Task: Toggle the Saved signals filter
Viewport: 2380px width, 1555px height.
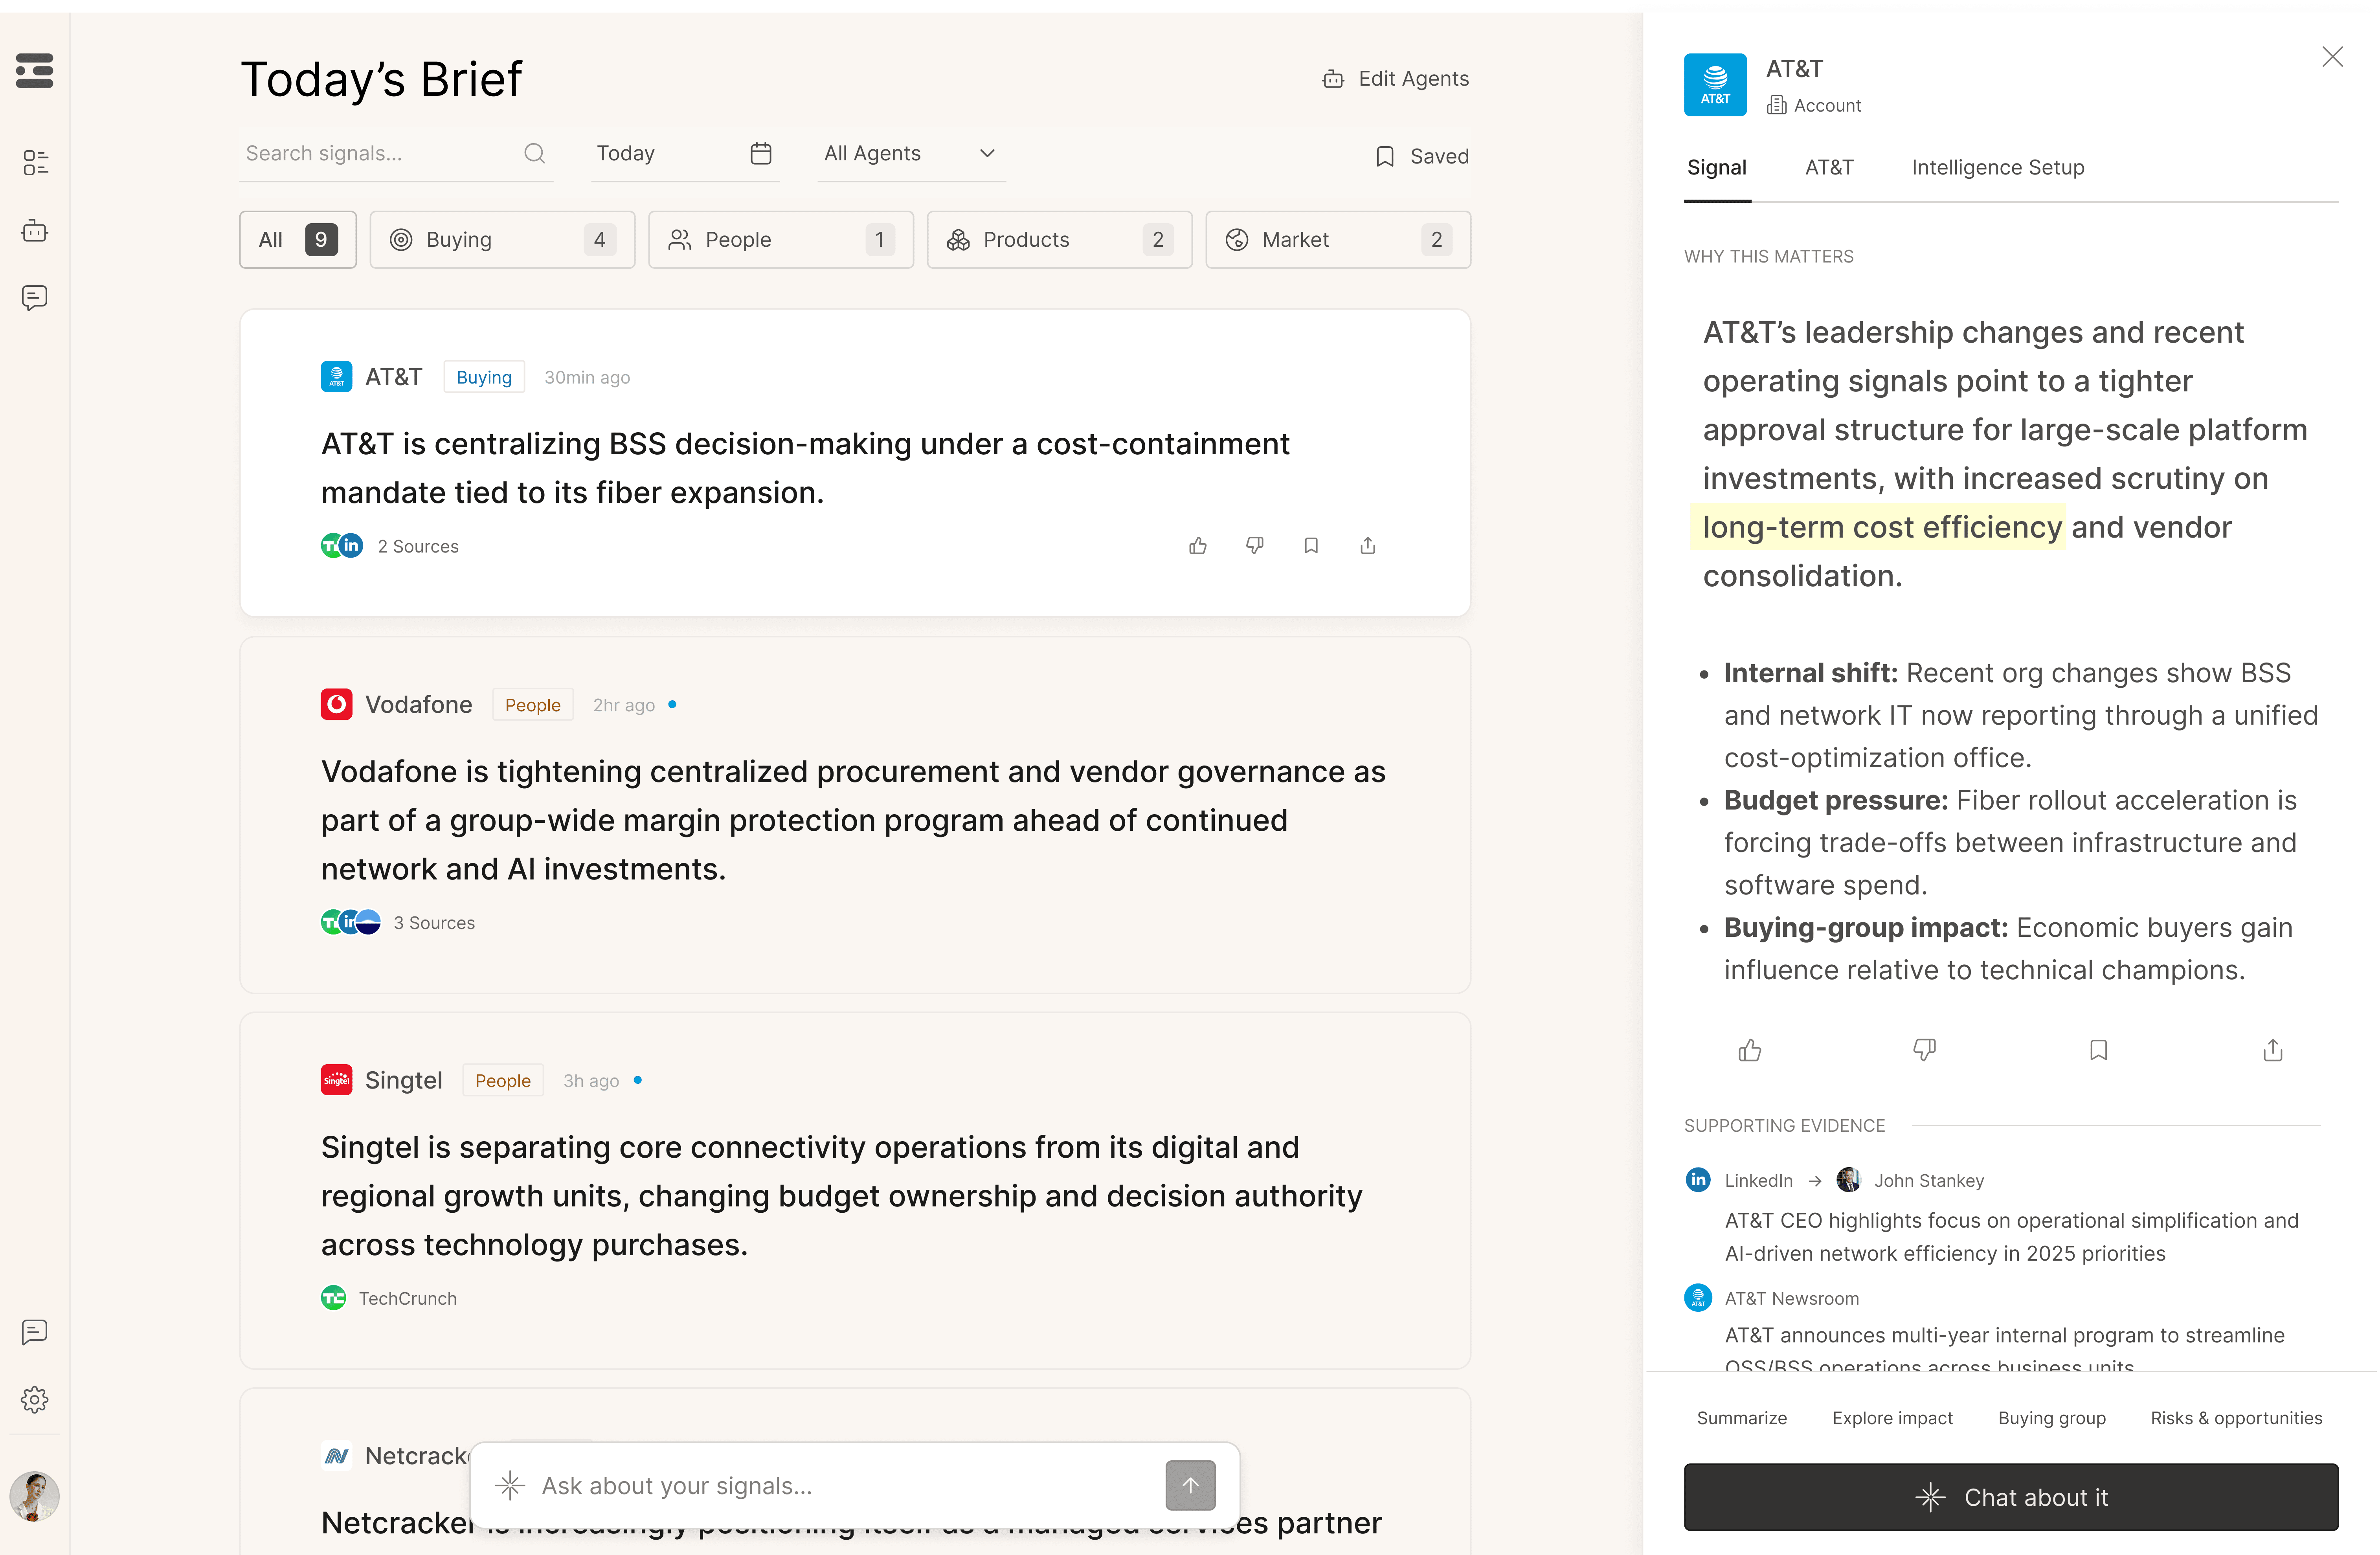Action: tap(1421, 156)
